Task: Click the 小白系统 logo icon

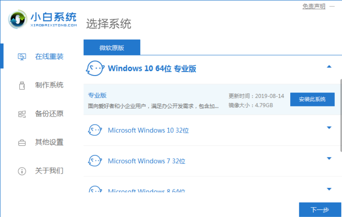Action: [18, 19]
